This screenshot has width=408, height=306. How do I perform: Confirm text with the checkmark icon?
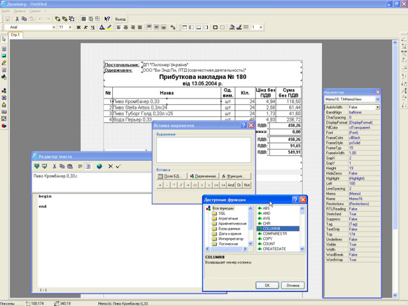tap(118, 166)
